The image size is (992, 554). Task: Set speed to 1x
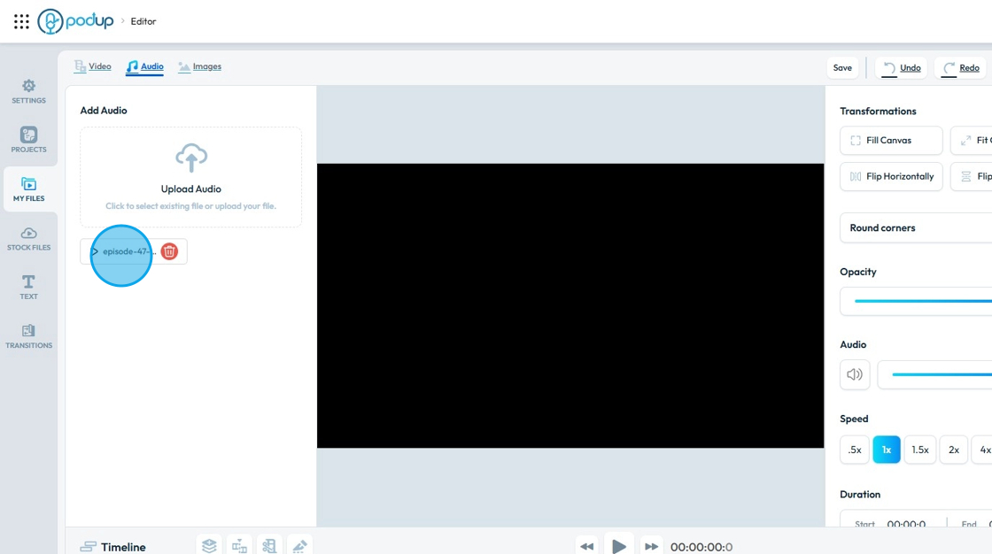point(887,450)
